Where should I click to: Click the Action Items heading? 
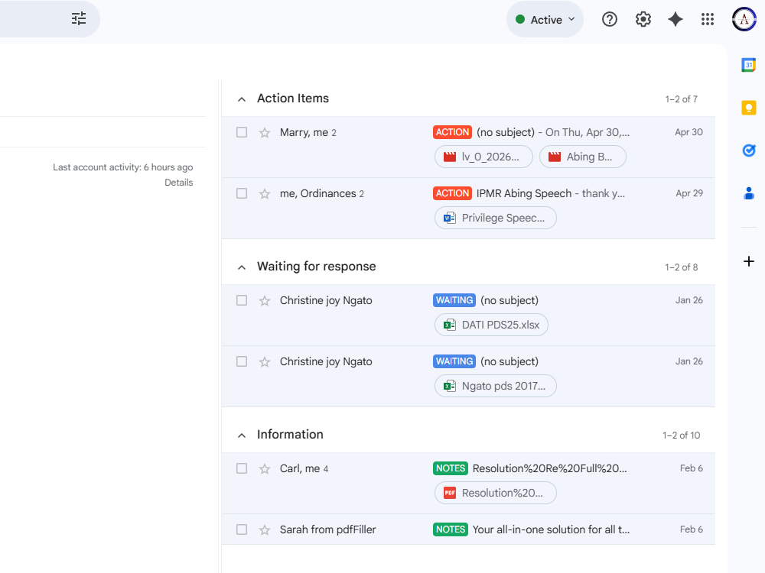(293, 99)
